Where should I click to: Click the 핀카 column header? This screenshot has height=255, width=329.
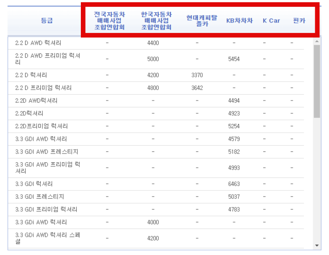click(x=299, y=21)
